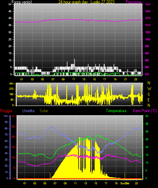Click the humidity peak near hour 06
Viewport: 158px width, 188px height.
[52, 128]
